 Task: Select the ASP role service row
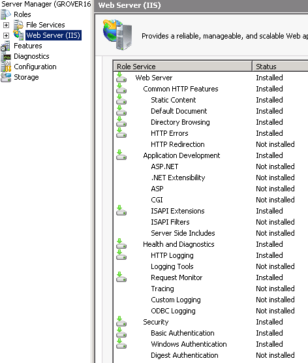pyautogui.click(x=211, y=189)
